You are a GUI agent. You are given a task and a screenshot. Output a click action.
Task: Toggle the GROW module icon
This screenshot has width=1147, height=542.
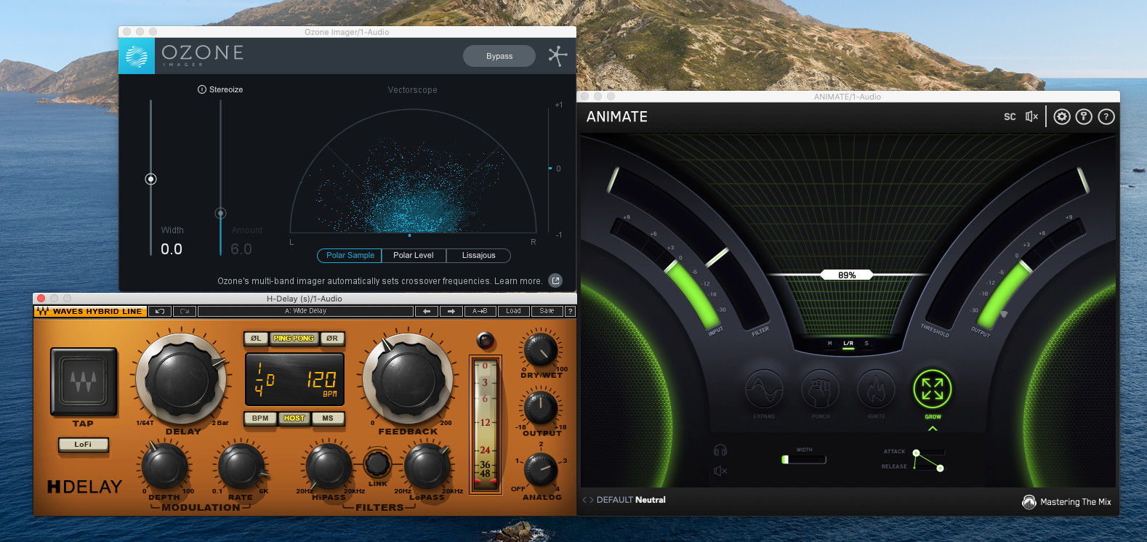pos(933,389)
